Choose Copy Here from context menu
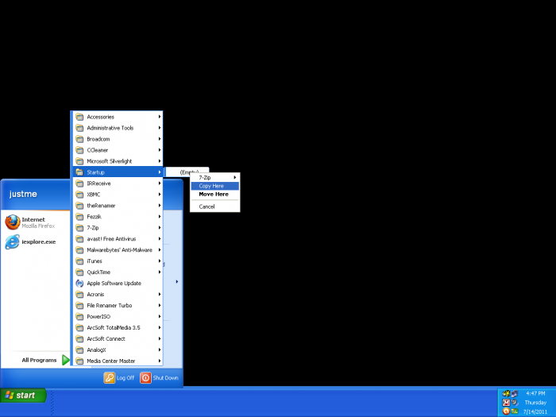This screenshot has height=417, width=556. tap(215, 186)
